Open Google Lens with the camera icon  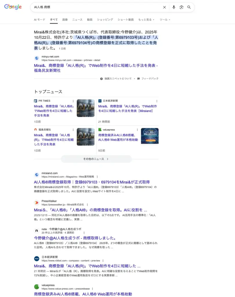181,7
